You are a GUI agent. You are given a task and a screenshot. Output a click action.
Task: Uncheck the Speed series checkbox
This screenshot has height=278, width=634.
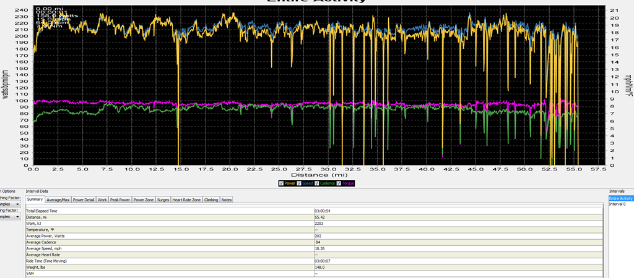300,183
